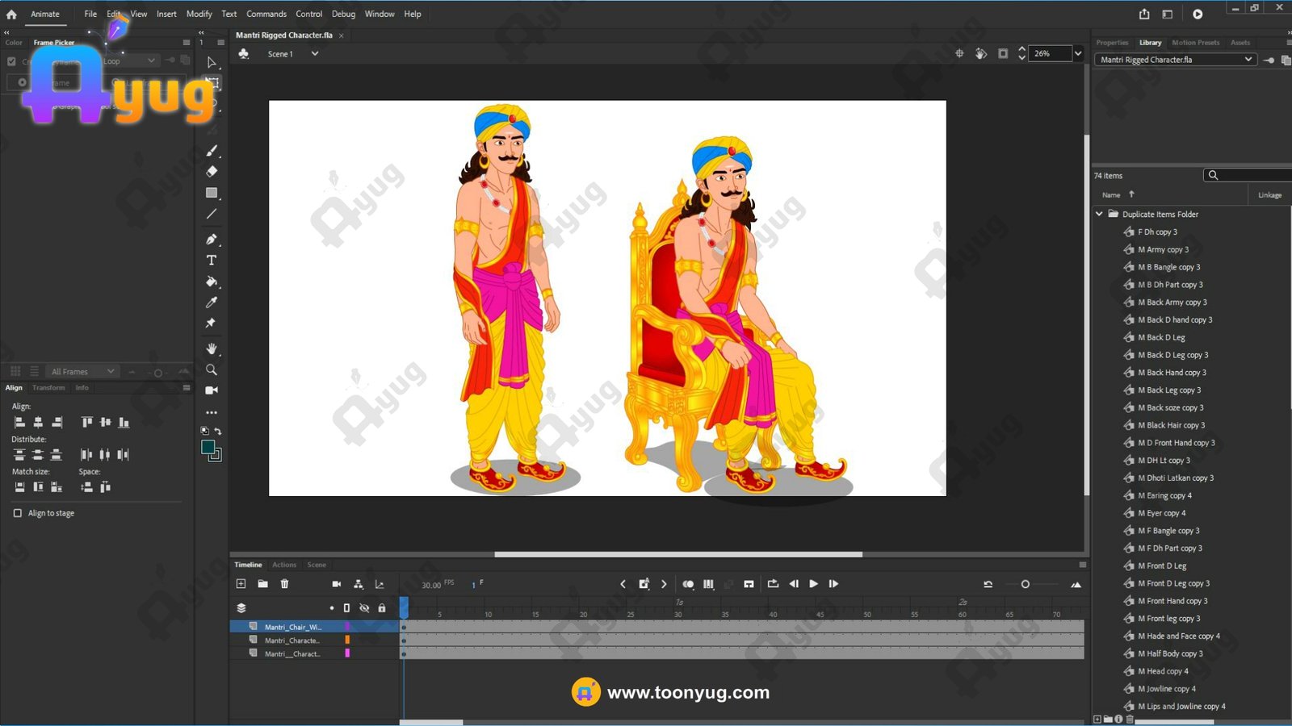Screen dimensions: 1292x726
Task: Enable the Align to stage checkbox
Action: 18,513
